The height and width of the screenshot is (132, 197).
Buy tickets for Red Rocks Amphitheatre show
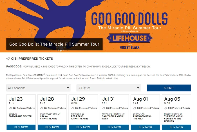coord(83,127)
